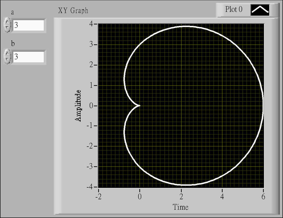
Task: Click the y-axis tick label 1
Action: (91, 85)
